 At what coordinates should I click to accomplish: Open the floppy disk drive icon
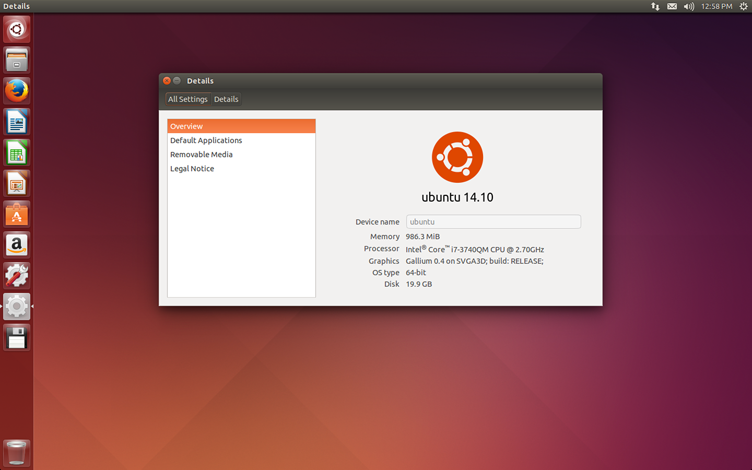(17, 337)
